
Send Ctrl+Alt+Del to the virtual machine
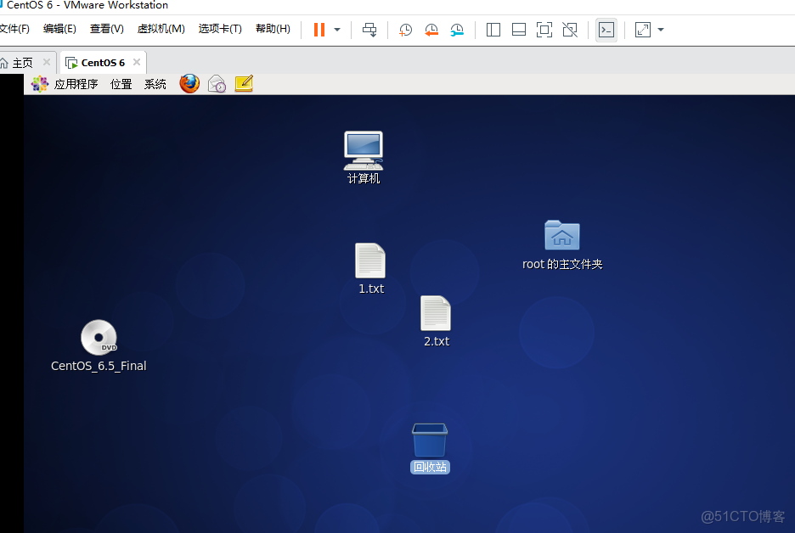pyautogui.click(x=369, y=30)
